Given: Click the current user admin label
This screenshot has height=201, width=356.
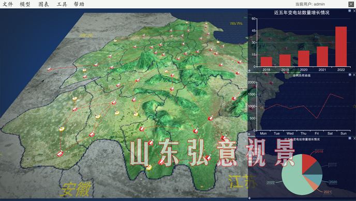Looking at the screenshot, I should (x=310, y=4).
